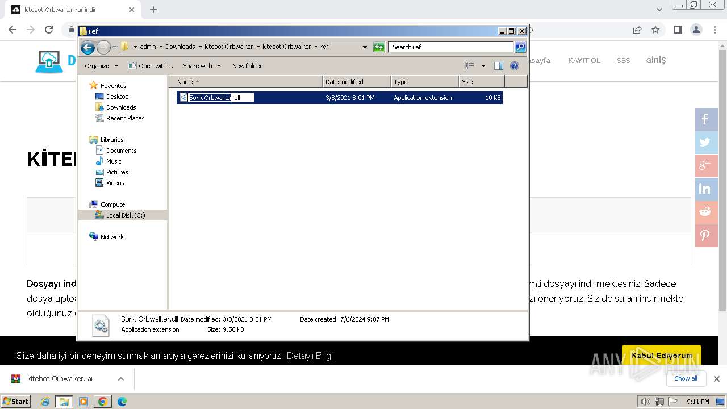Select Computer in navigation pane
Viewport: 727px width, 409px height.
coord(114,204)
